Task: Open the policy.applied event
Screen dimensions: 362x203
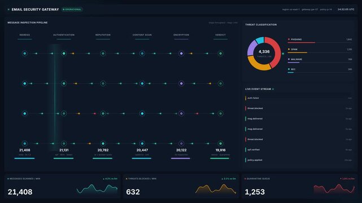Action: (298, 160)
